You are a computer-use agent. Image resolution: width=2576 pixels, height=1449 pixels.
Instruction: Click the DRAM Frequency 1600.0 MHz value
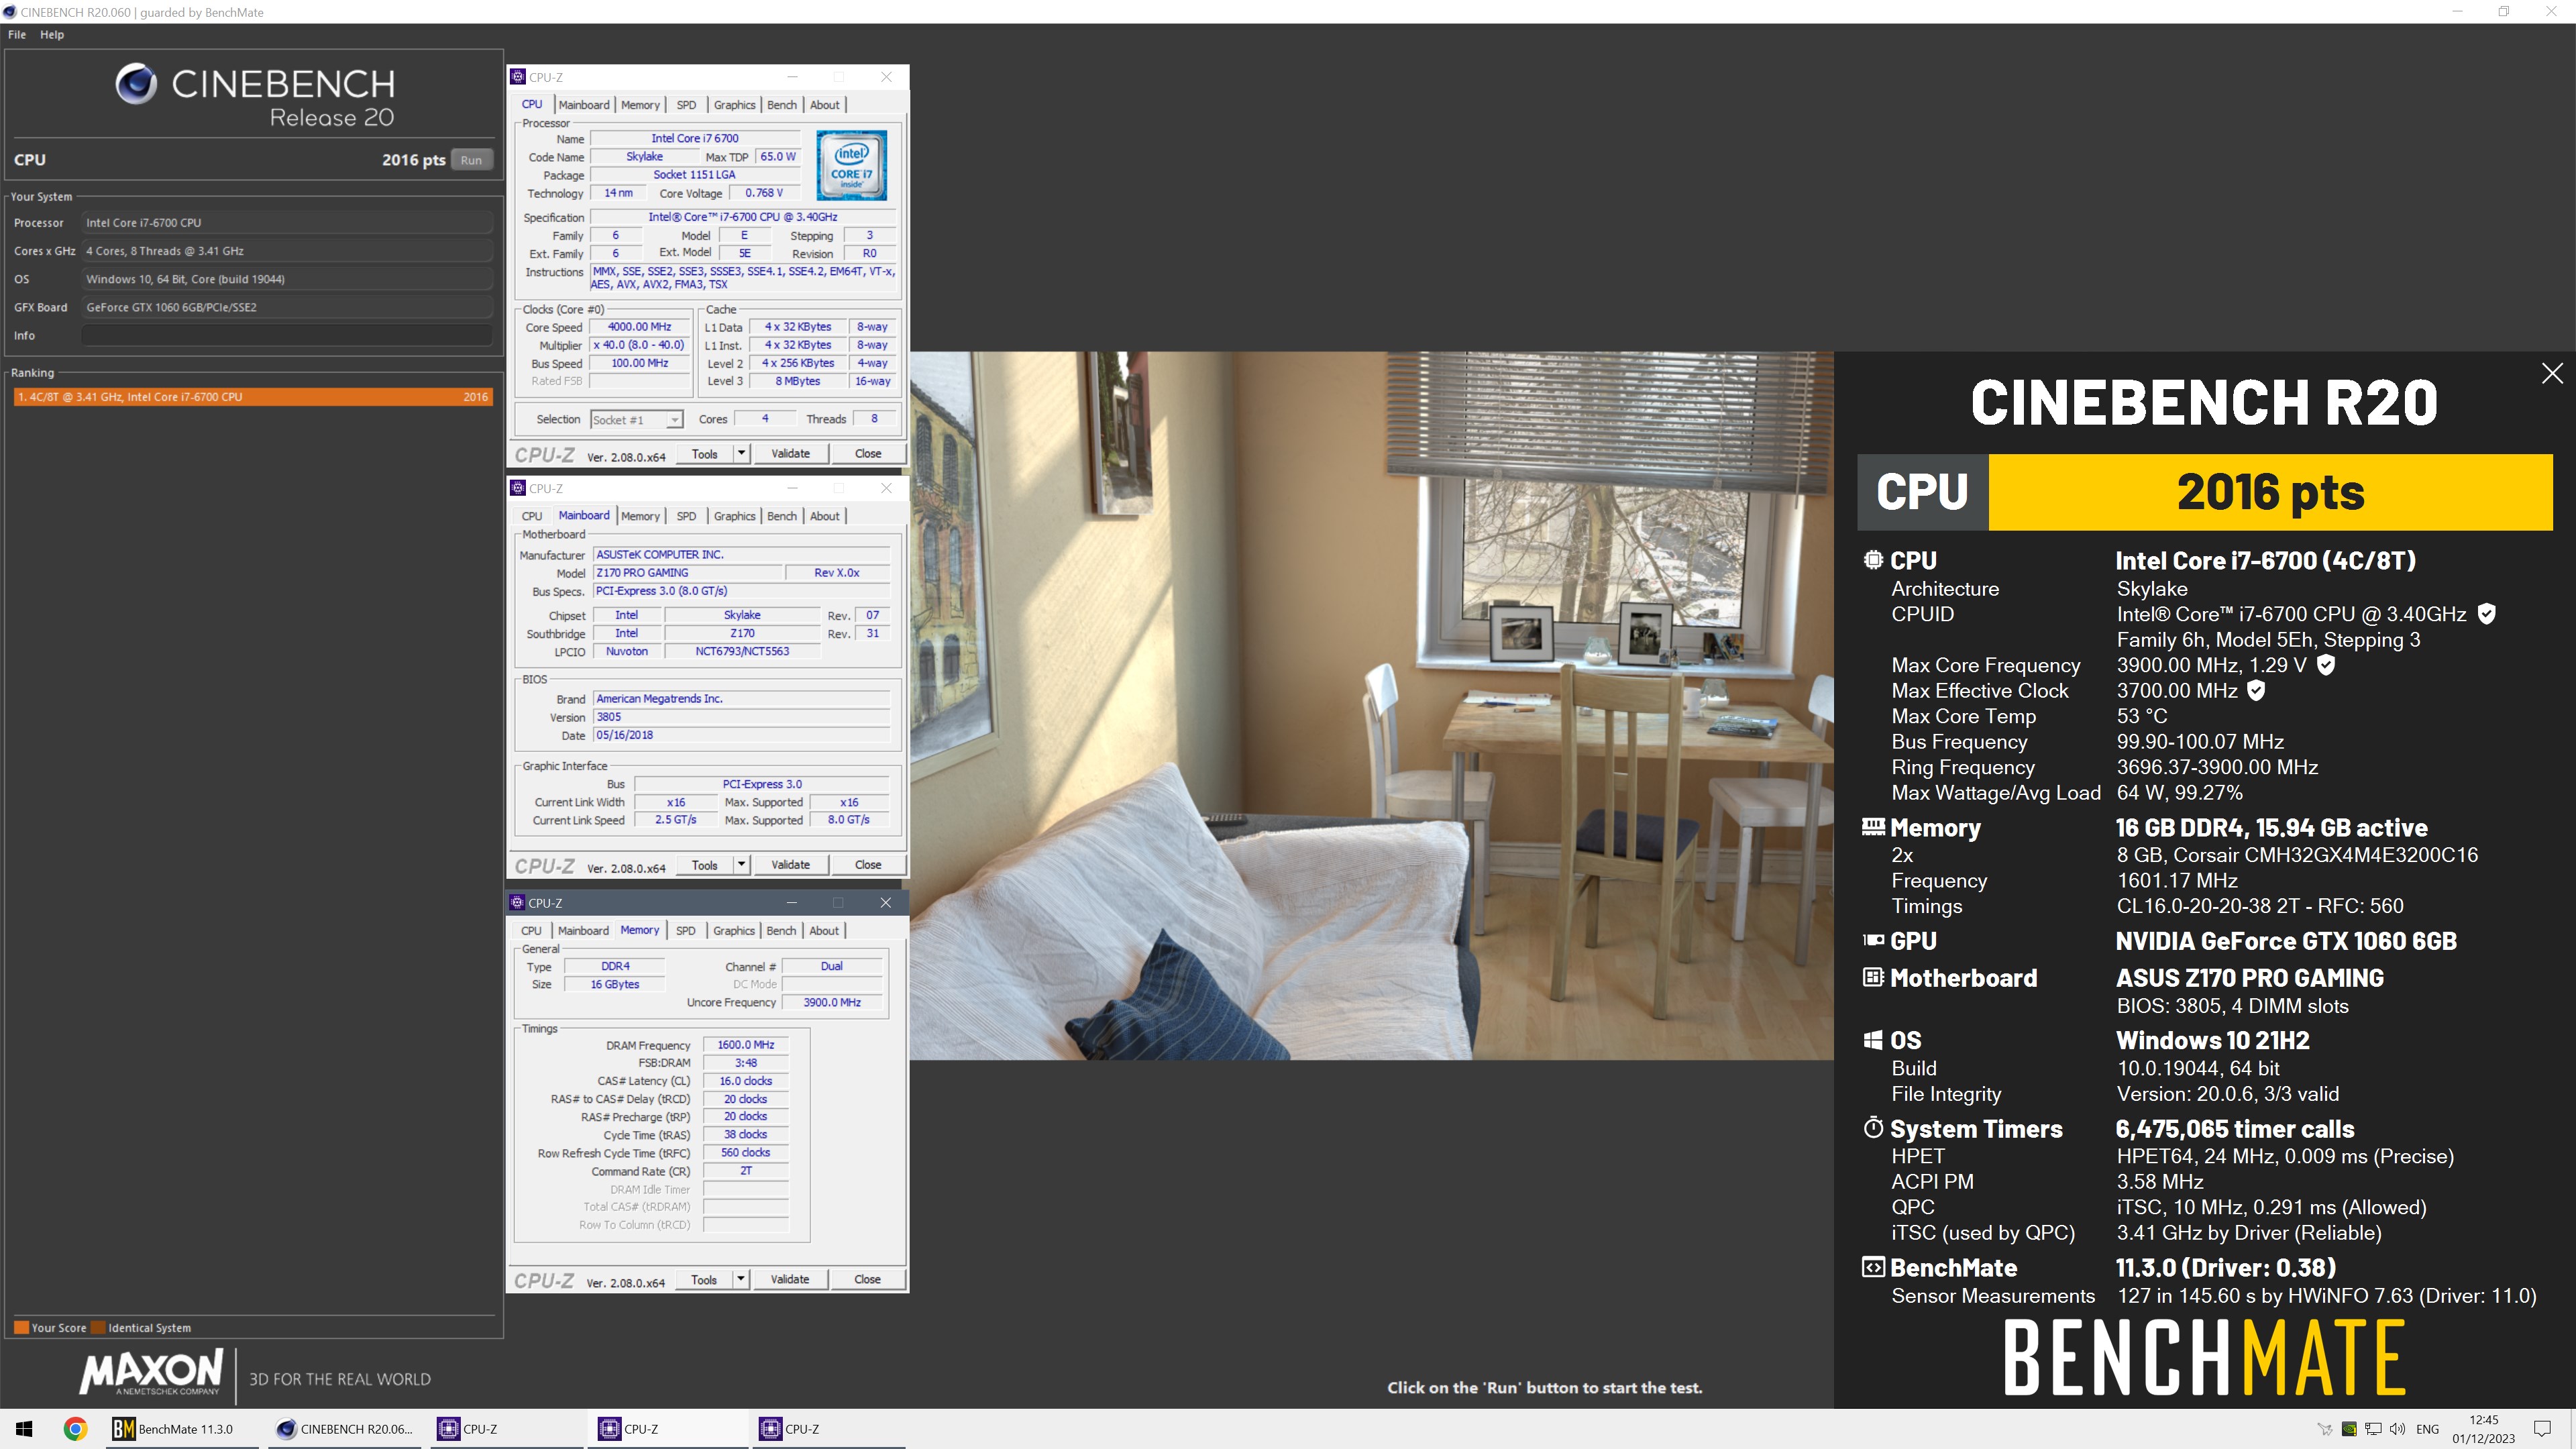tap(746, 1044)
